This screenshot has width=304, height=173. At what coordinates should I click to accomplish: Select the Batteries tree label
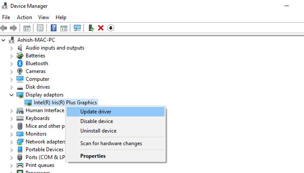click(x=36, y=56)
